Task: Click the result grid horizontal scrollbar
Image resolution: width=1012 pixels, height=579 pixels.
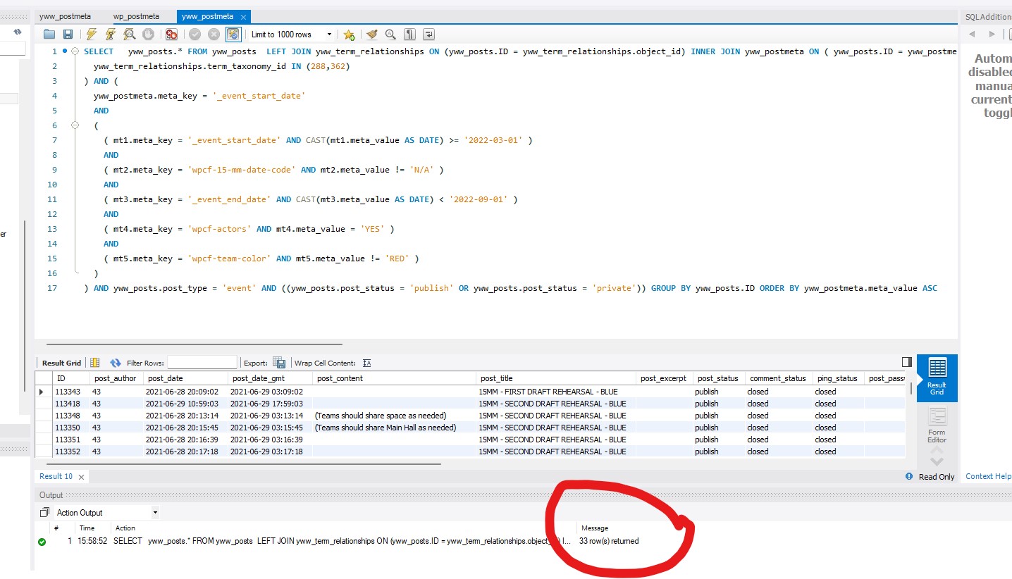Action: [243, 464]
